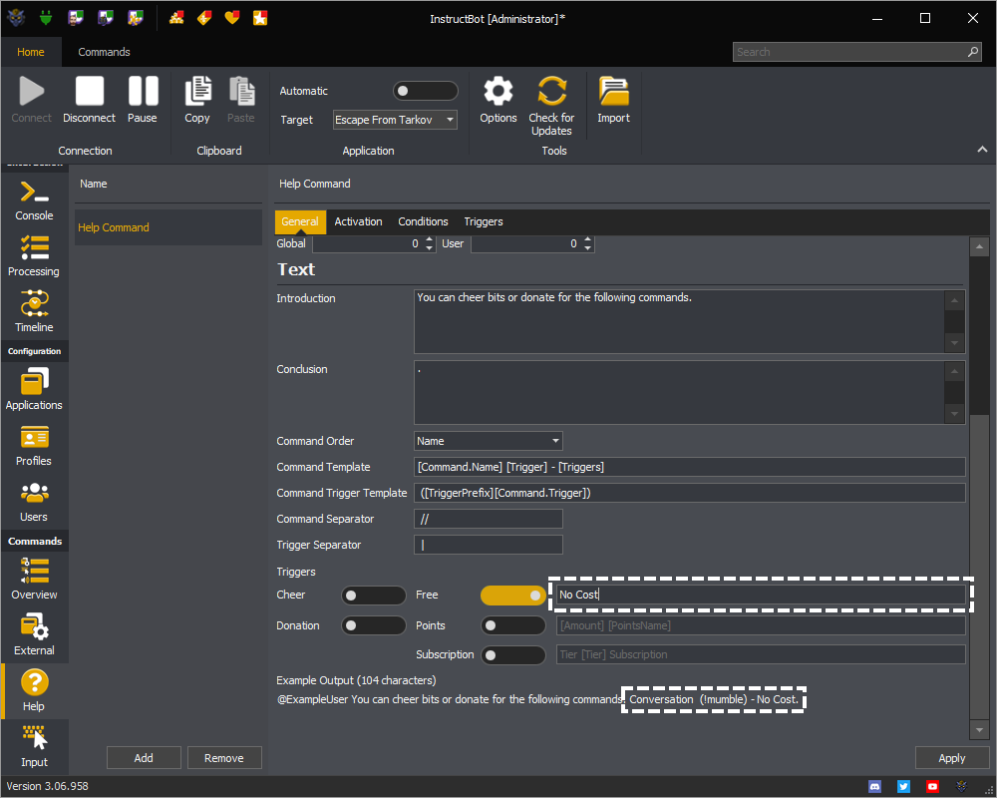Open Applications configuration page

coord(34,389)
